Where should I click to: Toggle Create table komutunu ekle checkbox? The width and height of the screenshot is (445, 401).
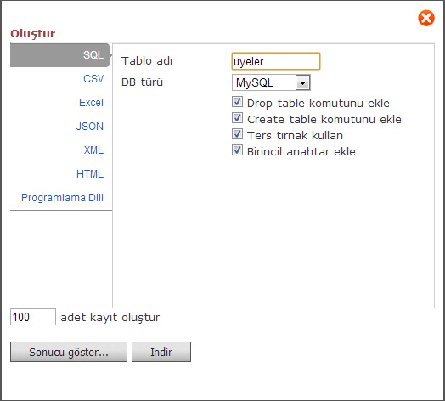237,118
